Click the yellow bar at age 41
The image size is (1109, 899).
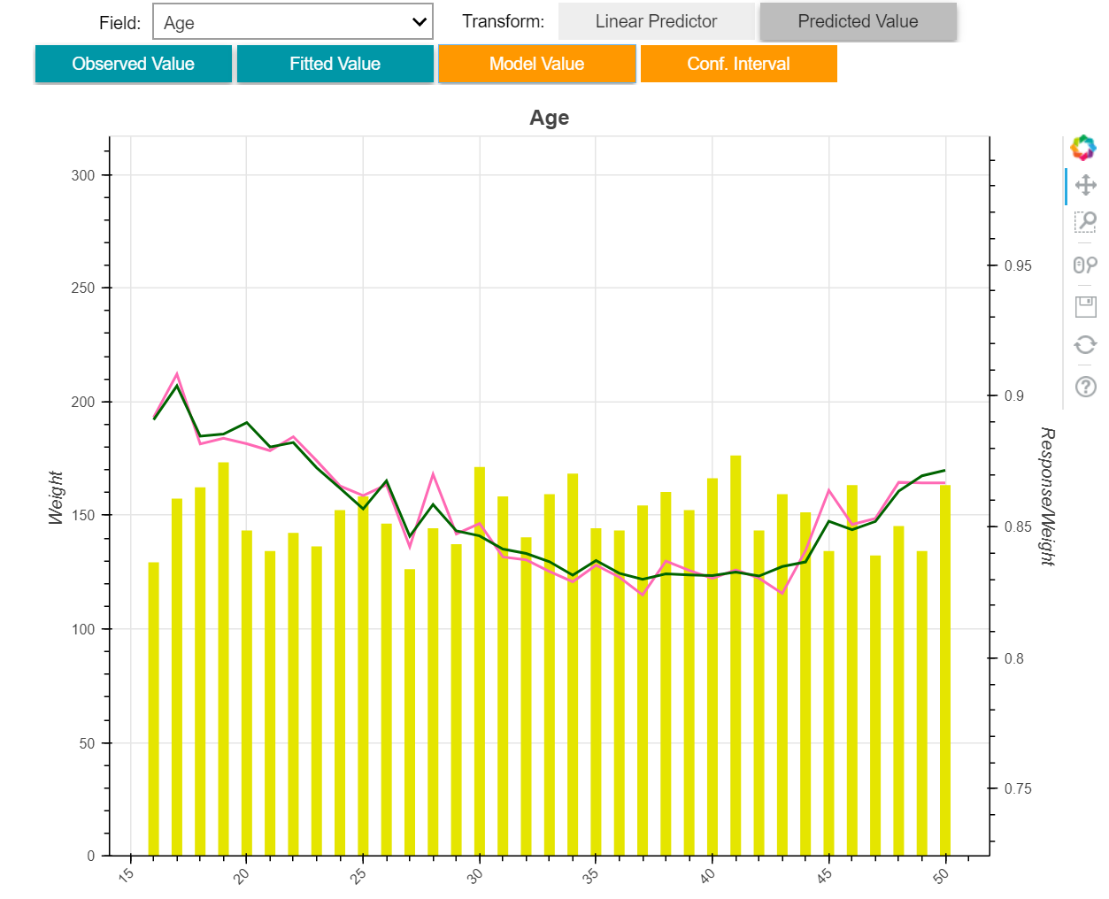coord(735,656)
